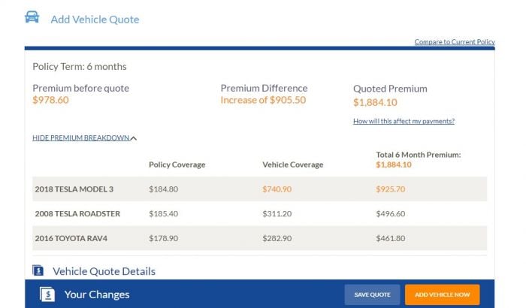Image resolution: width=526 pixels, height=308 pixels.
Task: Click the Vehicle Quote Details heading
Action: pos(104,271)
